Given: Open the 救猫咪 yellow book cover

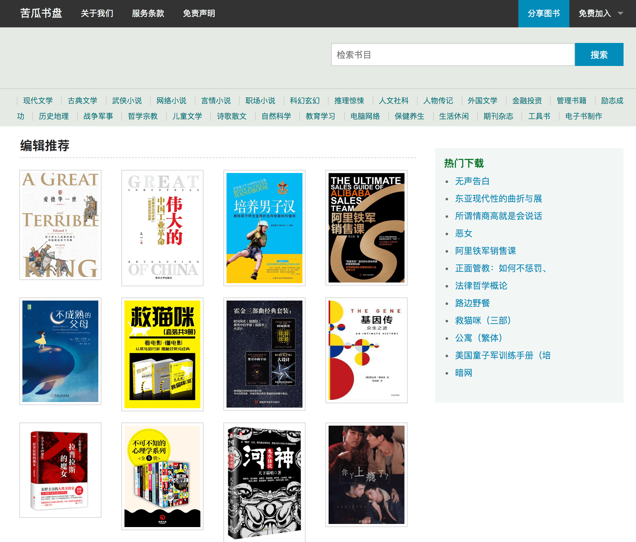Looking at the screenshot, I should (x=162, y=354).
